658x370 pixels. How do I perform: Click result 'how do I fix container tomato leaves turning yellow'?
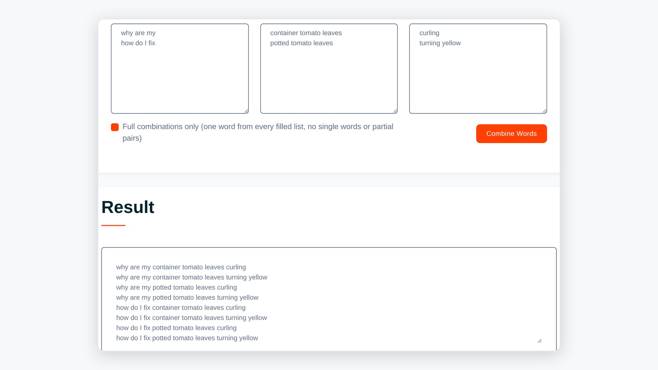[x=192, y=318]
